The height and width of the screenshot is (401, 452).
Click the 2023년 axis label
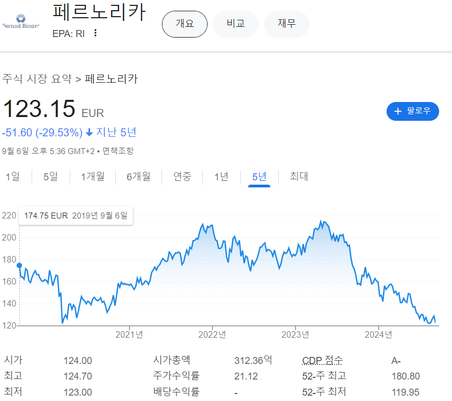(x=295, y=334)
